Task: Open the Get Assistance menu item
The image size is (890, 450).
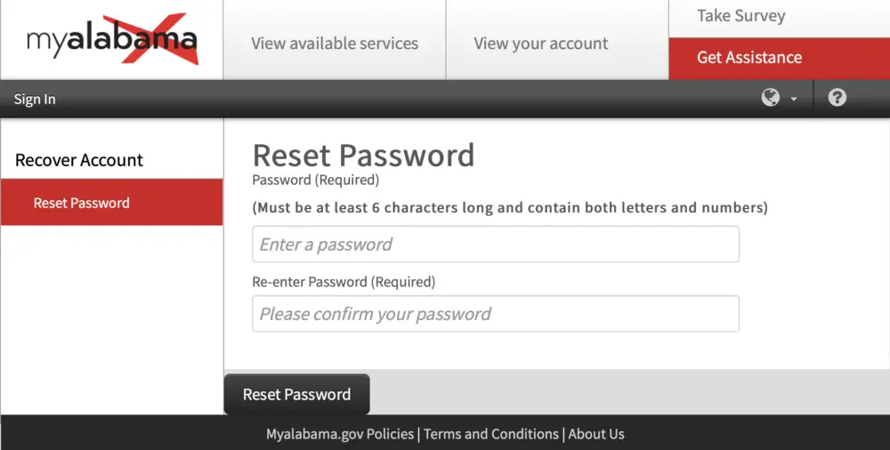Action: (749, 58)
